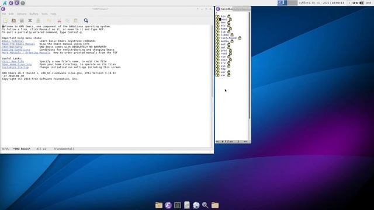The image size is (374, 210).
Task: Follow the Read the Emacs Manual link
Action: point(18,44)
